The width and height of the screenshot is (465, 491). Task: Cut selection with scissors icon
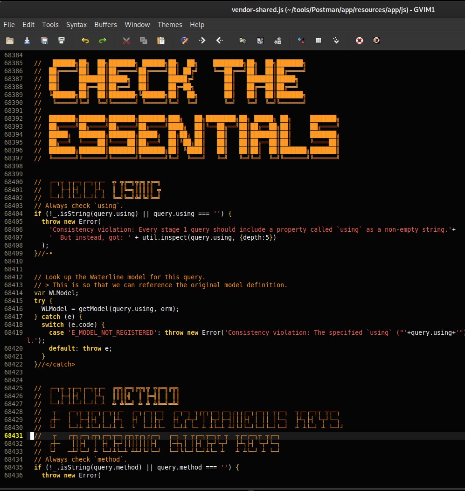tap(126, 41)
